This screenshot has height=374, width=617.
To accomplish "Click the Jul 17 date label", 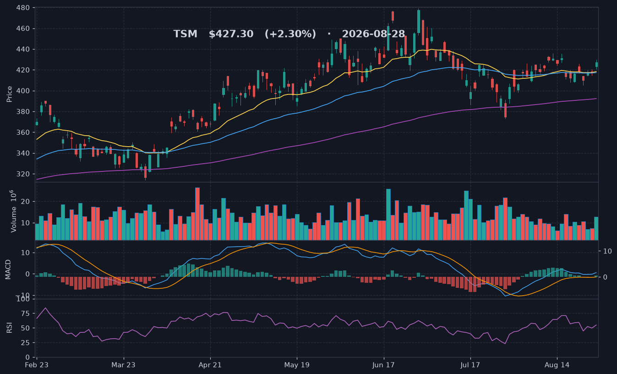I will point(470,365).
